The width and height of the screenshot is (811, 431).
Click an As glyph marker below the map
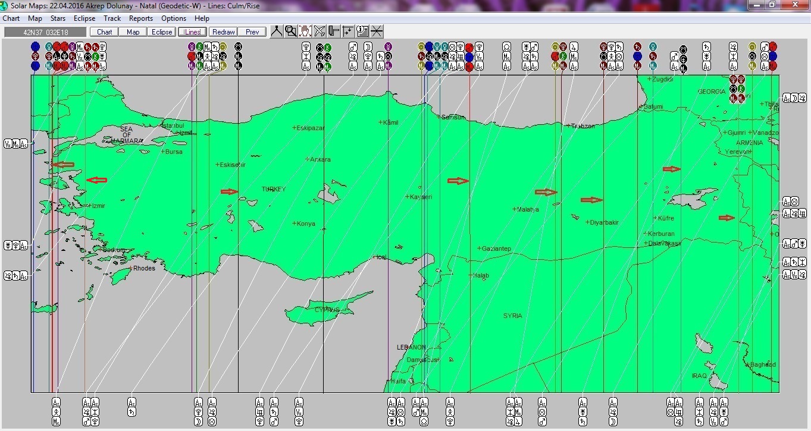[x=57, y=402]
